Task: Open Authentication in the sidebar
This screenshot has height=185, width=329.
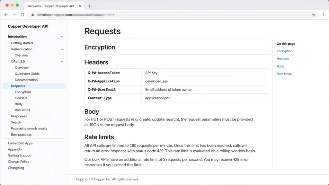Action: click(22, 49)
